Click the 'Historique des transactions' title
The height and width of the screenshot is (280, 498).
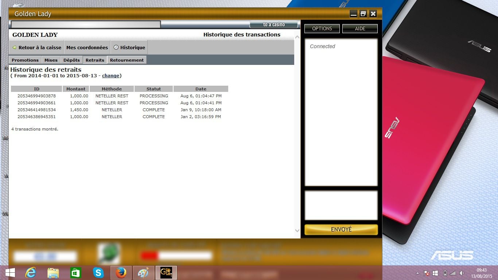[x=242, y=35]
